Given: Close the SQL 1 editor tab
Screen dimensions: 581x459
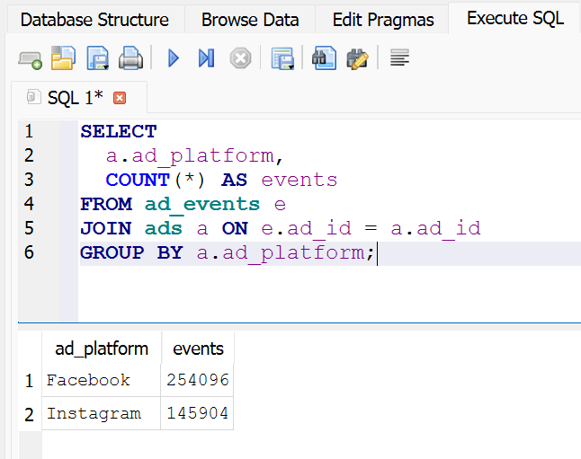Looking at the screenshot, I should (120, 97).
